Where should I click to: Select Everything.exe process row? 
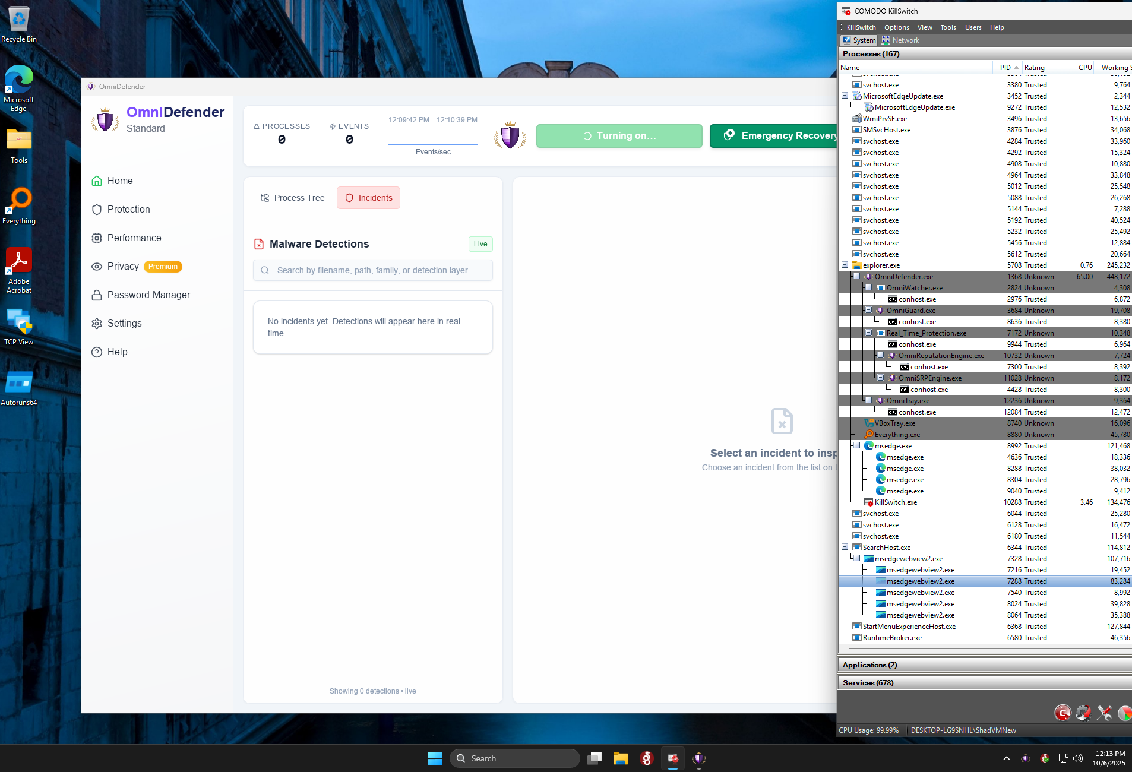pos(985,435)
